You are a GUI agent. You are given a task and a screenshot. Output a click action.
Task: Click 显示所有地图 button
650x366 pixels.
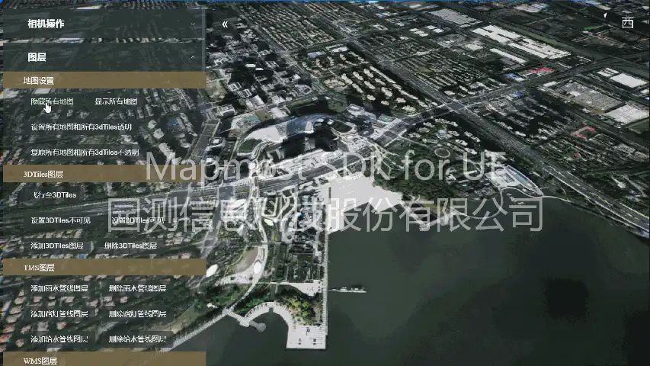point(116,101)
